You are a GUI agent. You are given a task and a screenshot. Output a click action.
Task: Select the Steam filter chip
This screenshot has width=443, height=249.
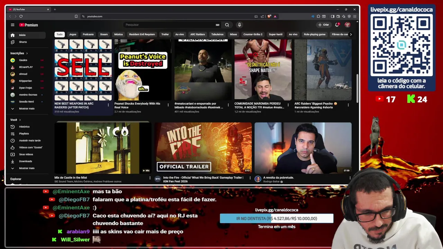(x=104, y=34)
